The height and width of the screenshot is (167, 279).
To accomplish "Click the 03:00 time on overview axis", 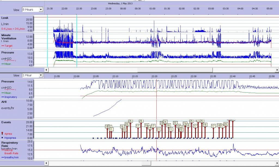I will coord(211,8).
